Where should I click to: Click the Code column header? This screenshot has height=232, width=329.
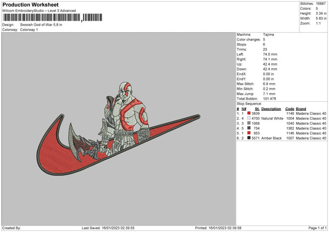click(x=290, y=109)
